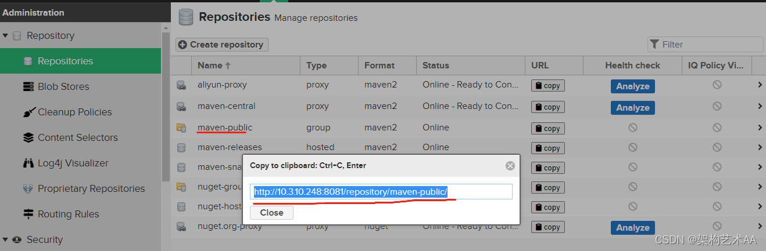The width and height of the screenshot is (766, 251).
Task: Analyze health of aliyun-proxy repository
Action: click(x=632, y=86)
